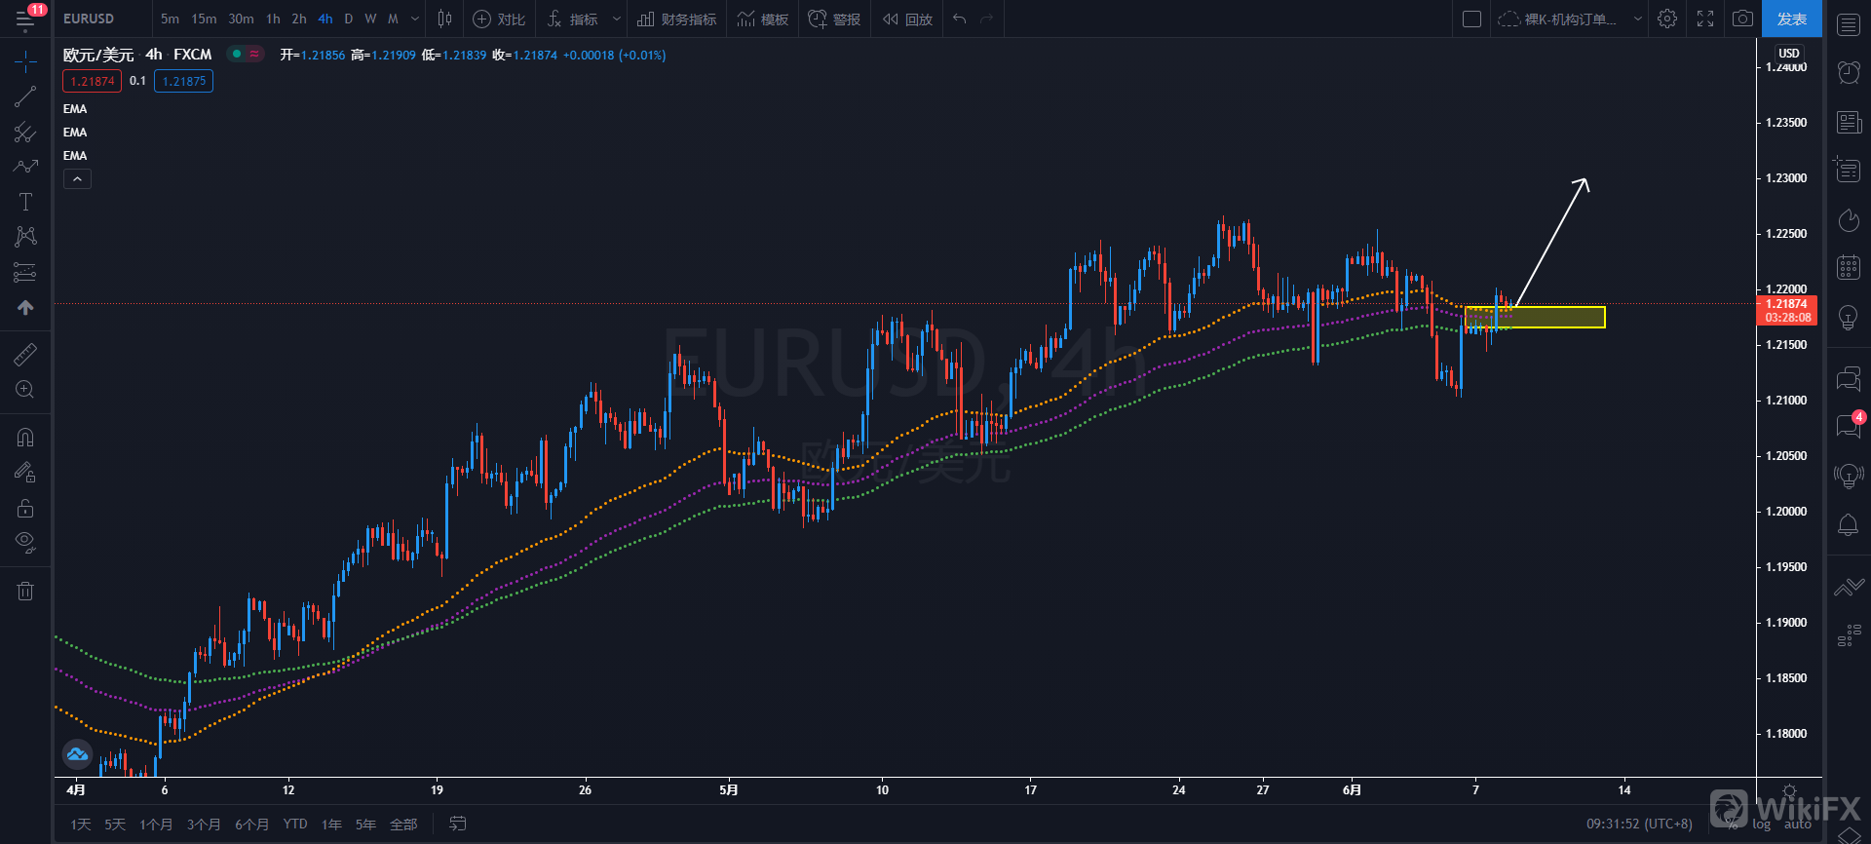Open the indicators dropdown arrow

pyautogui.click(x=616, y=19)
